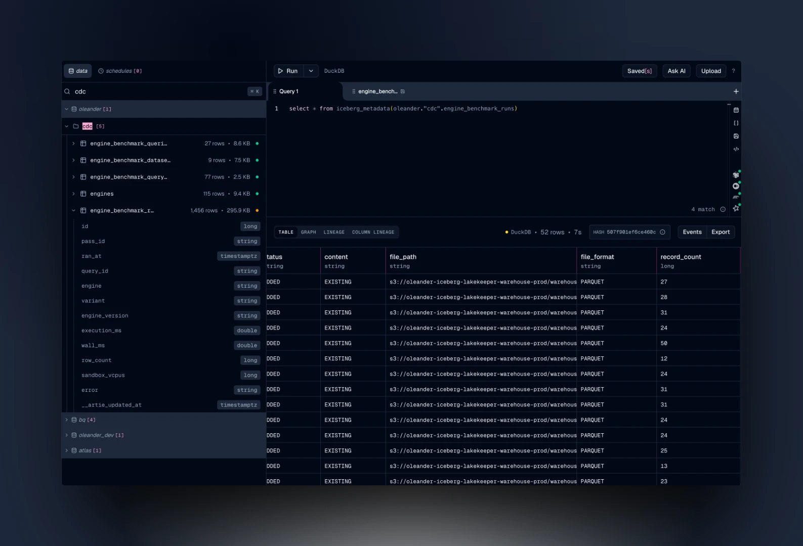Click the circular engine icon in sidebar
This screenshot has height=546, width=803.
click(x=736, y=186)
